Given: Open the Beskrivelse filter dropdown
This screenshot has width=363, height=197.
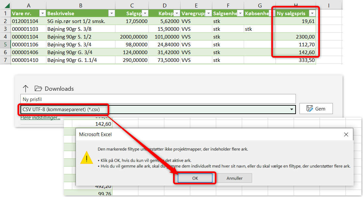Looking at the screenshot, I should pos(111,13).
